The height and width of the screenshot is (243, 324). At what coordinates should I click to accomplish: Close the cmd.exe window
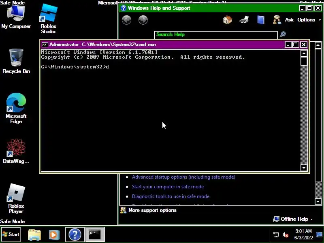point(303,45)
